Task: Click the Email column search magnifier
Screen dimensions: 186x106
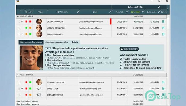Action: (110, 12)
